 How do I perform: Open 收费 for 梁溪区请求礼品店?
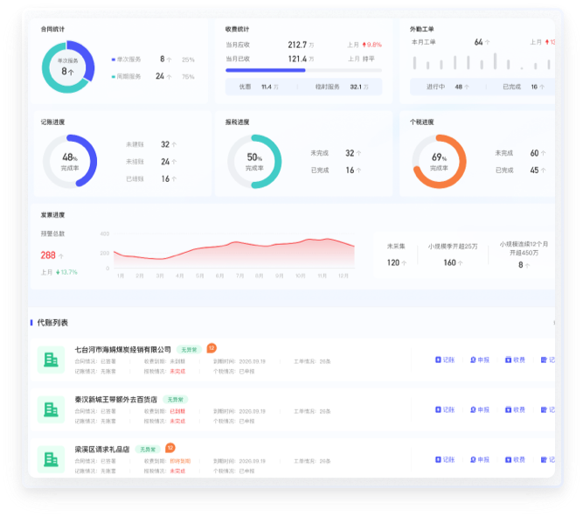coord(515,459)
